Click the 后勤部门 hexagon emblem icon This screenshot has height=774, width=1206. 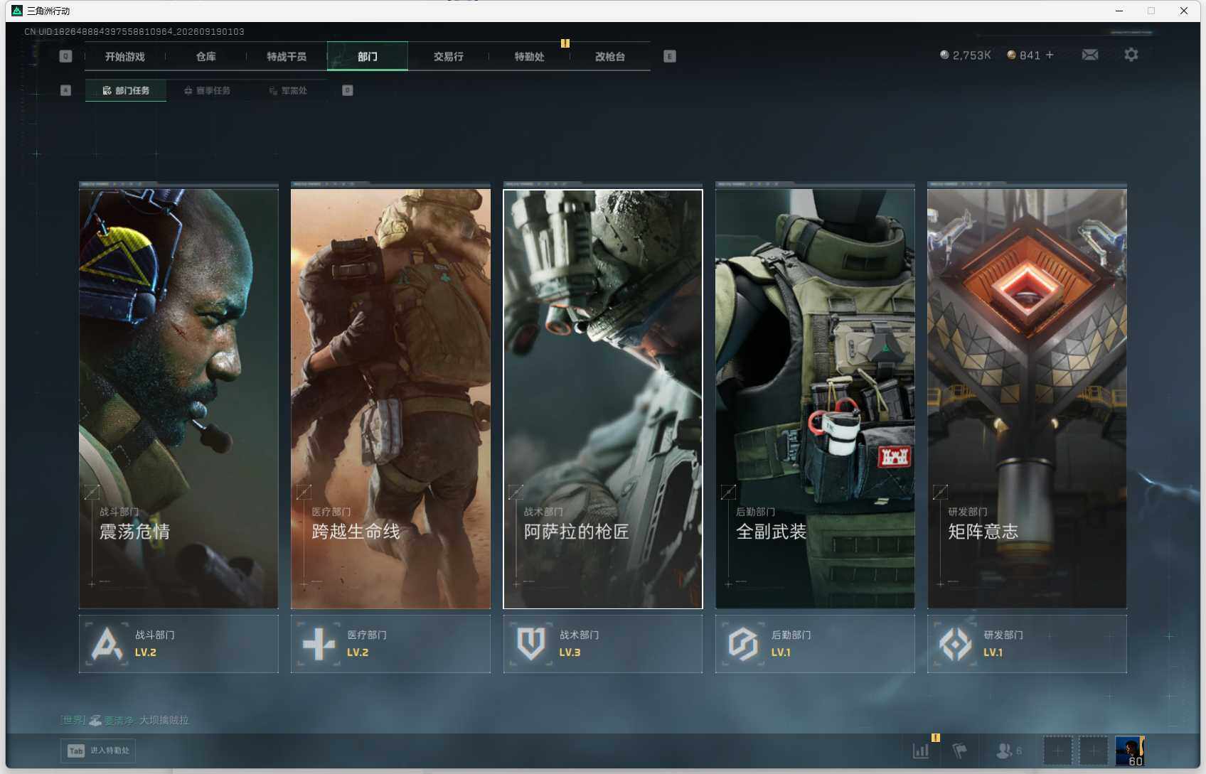point(743,643)
